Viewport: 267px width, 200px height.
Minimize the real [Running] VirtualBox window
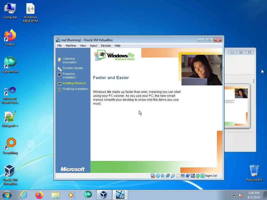coord(201,40)
